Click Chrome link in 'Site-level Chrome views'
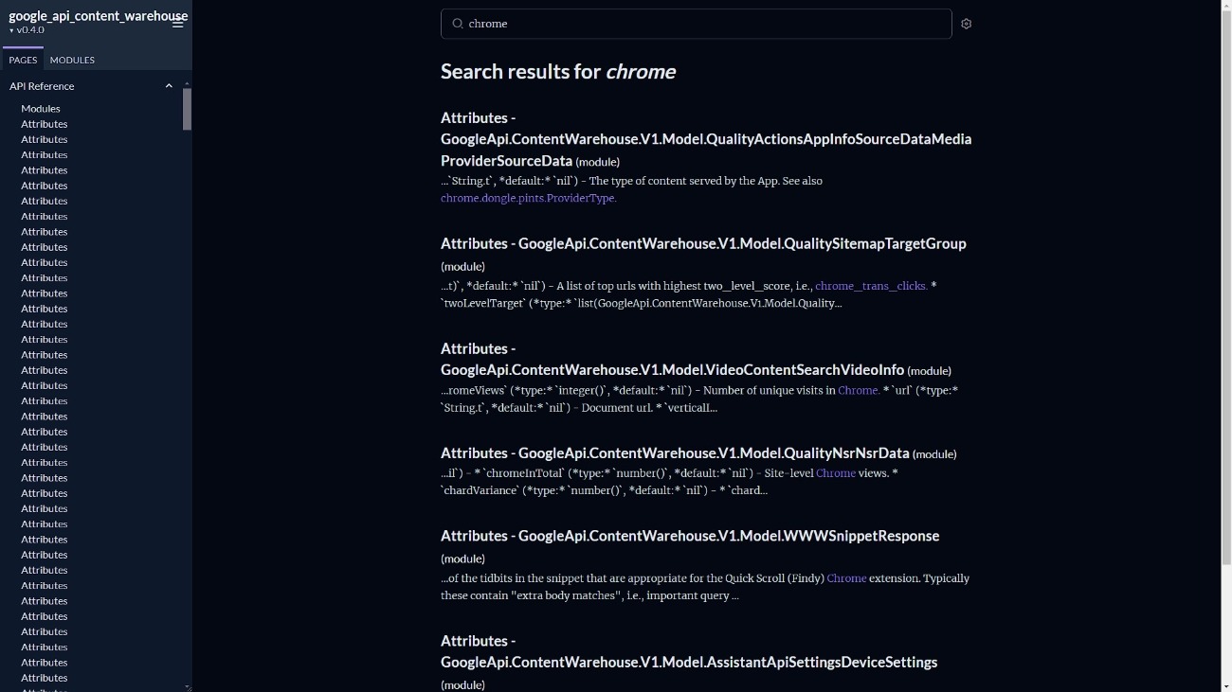The height and width of the screenshot is (692, 1232). click(x=836, y=473)
